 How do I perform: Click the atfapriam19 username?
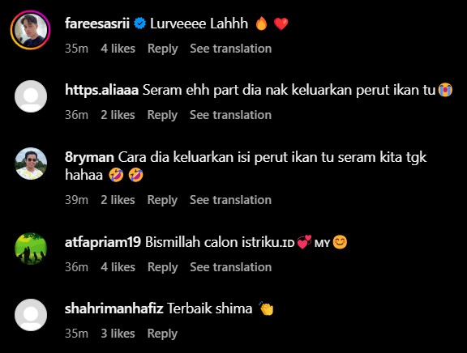click(x=103, y=242)
